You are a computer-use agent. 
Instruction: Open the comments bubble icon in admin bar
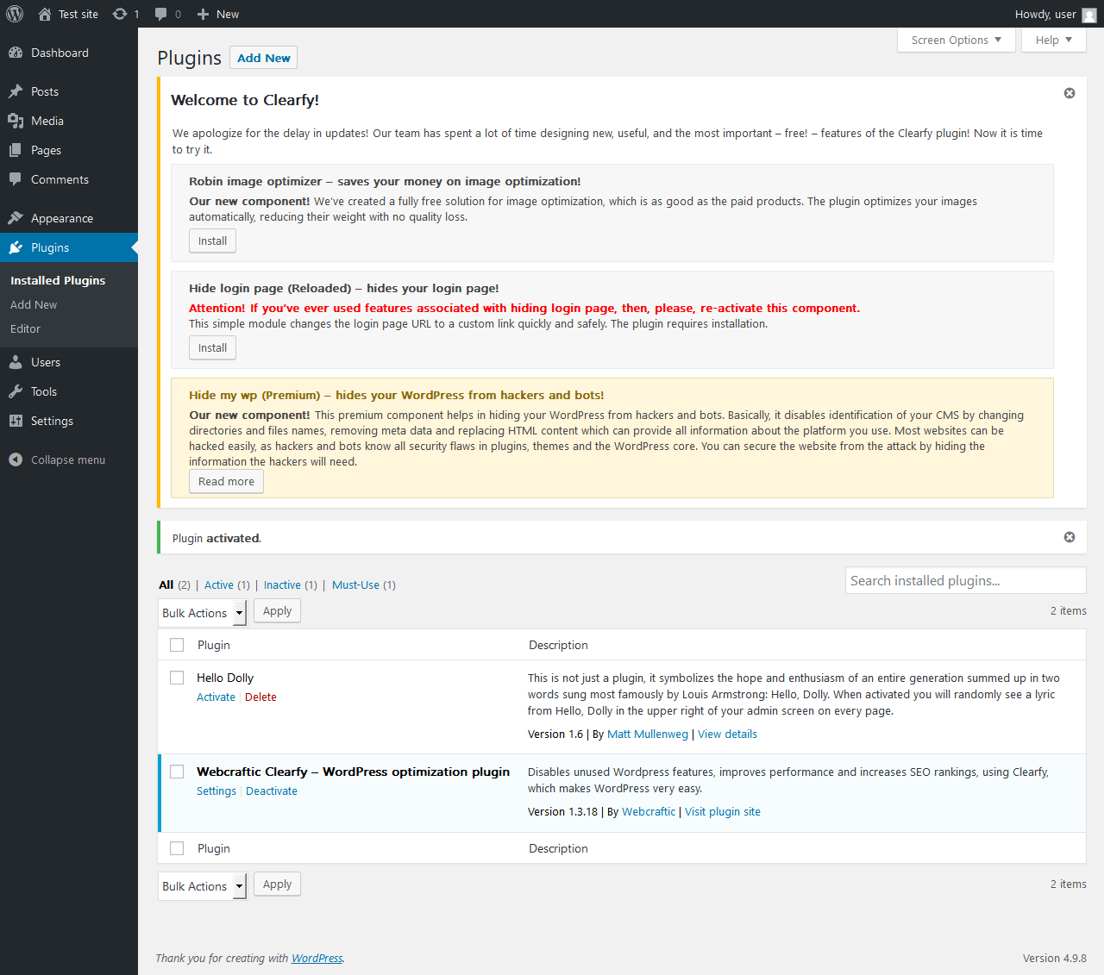coord(160,15)
